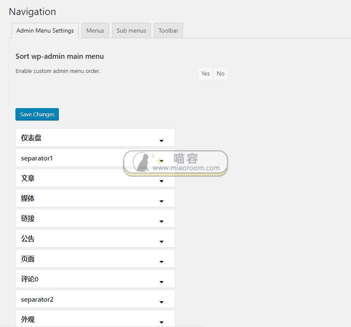The width and height of the screenshot is (351, 327).
Task: Select the 外观 menu item label
Action: tap(28, 319)
